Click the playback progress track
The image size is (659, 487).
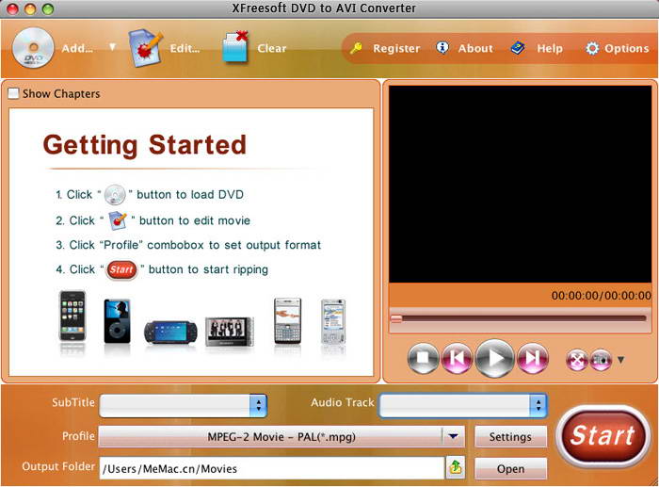(520, 318)
